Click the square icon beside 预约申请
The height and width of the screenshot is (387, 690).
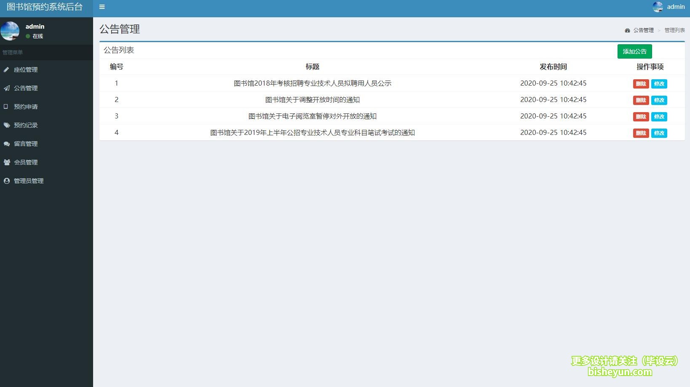pyautogui.click(x=6, y=107)
